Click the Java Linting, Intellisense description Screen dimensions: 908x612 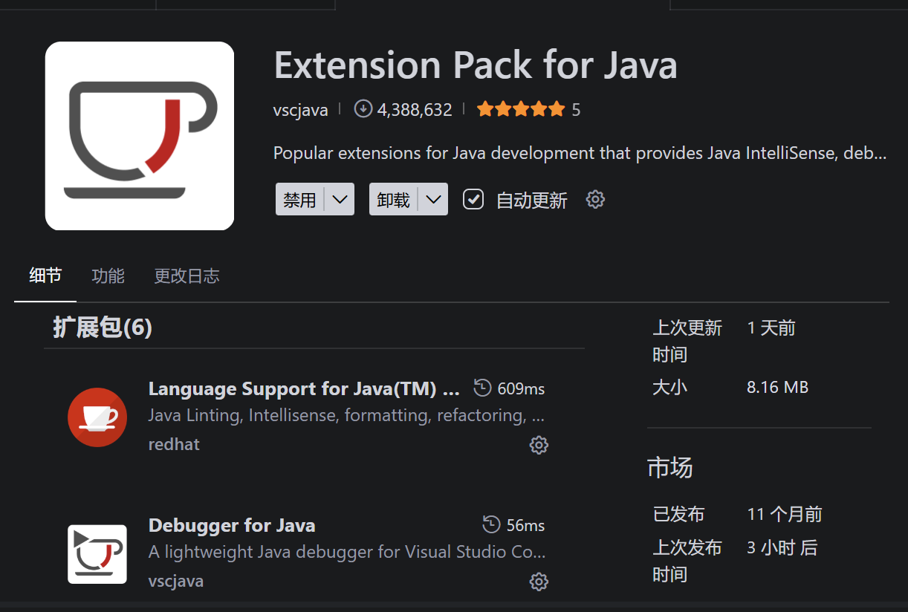pyautogui.click(x=347, y=415)
